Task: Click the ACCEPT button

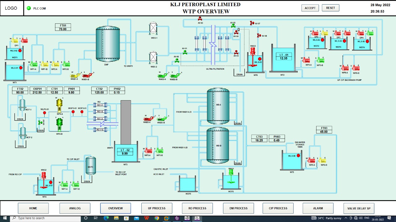Action: pyautogui.click(x=310, y=8)
